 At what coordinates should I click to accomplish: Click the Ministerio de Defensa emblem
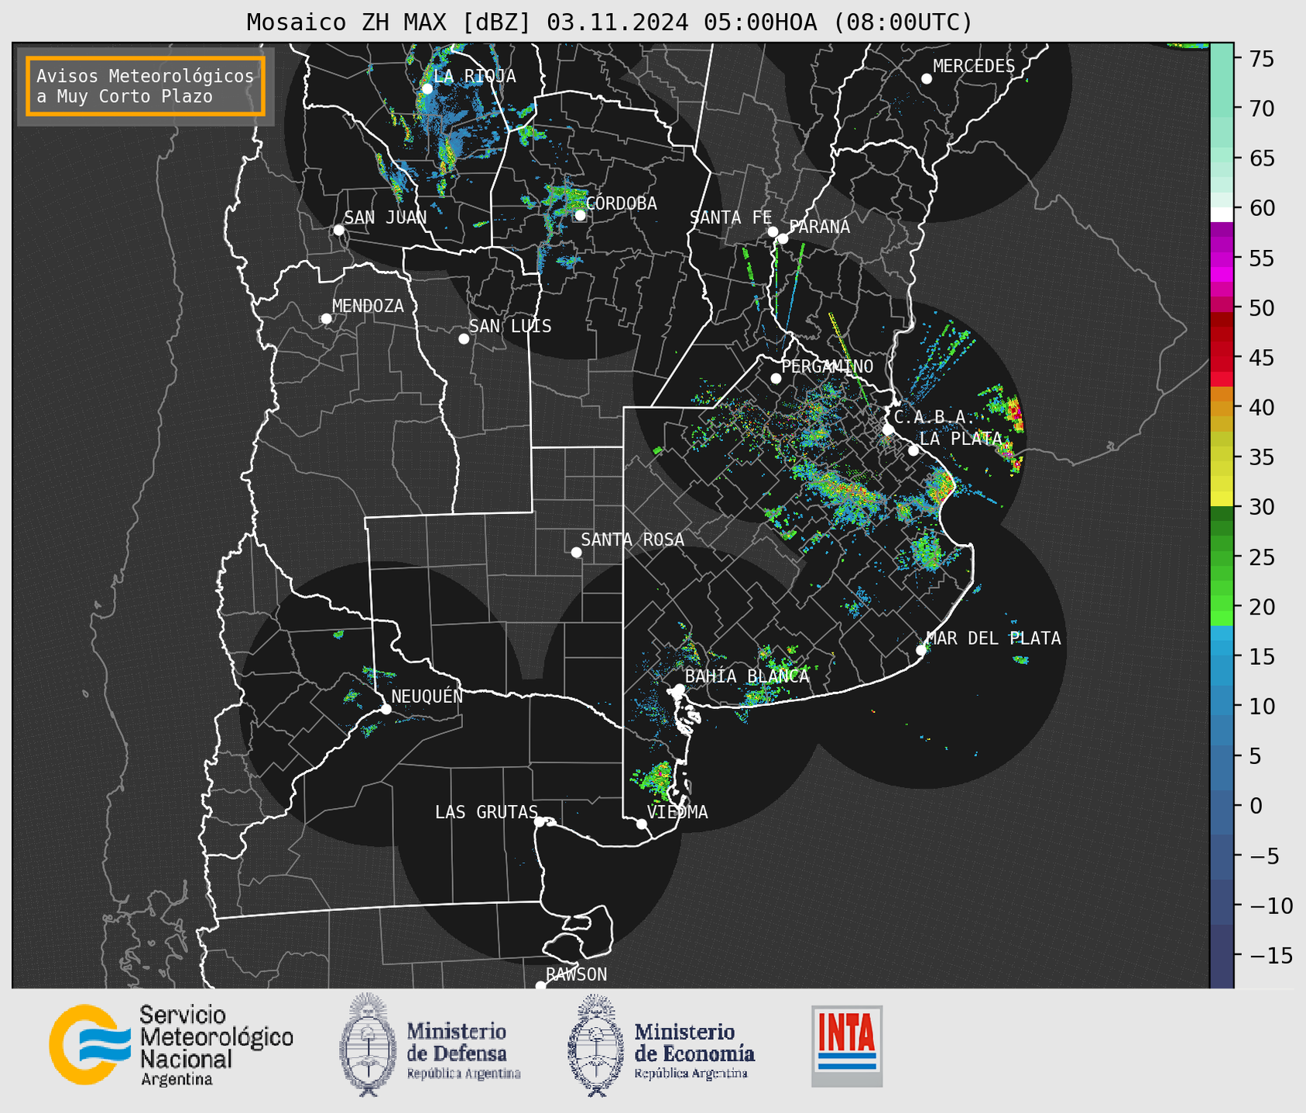coord(368,1044)
